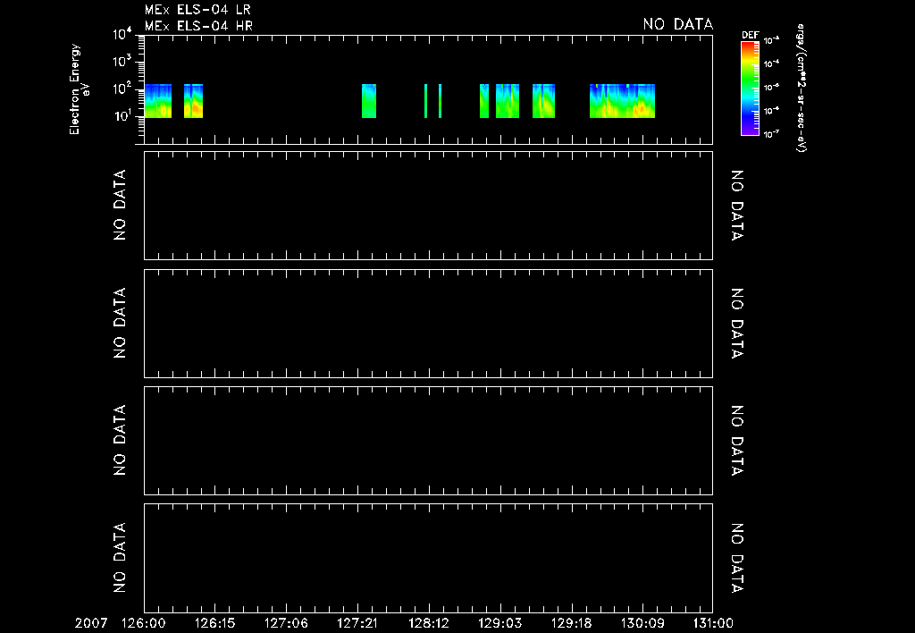Click the 126:00 time axis label
Image resolution: width=915 pixels, height=633 pixels.
click(144, 623)
